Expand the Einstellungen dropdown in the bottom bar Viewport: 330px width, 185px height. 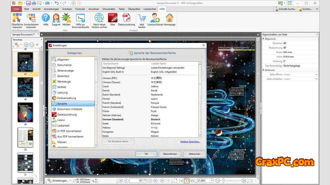tap(70, 181)
